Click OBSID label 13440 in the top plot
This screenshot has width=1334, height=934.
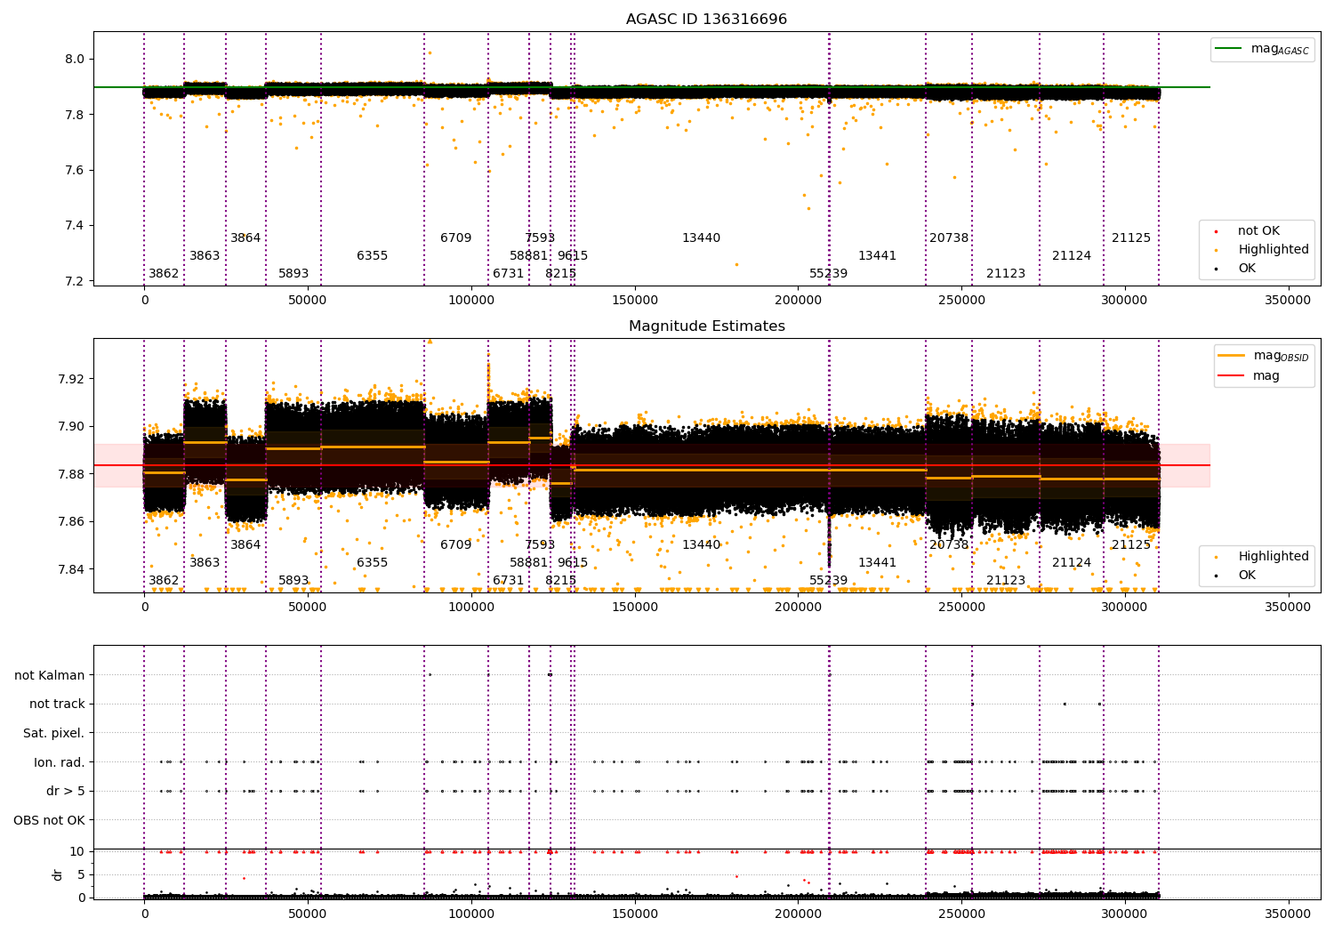[701, 238]
